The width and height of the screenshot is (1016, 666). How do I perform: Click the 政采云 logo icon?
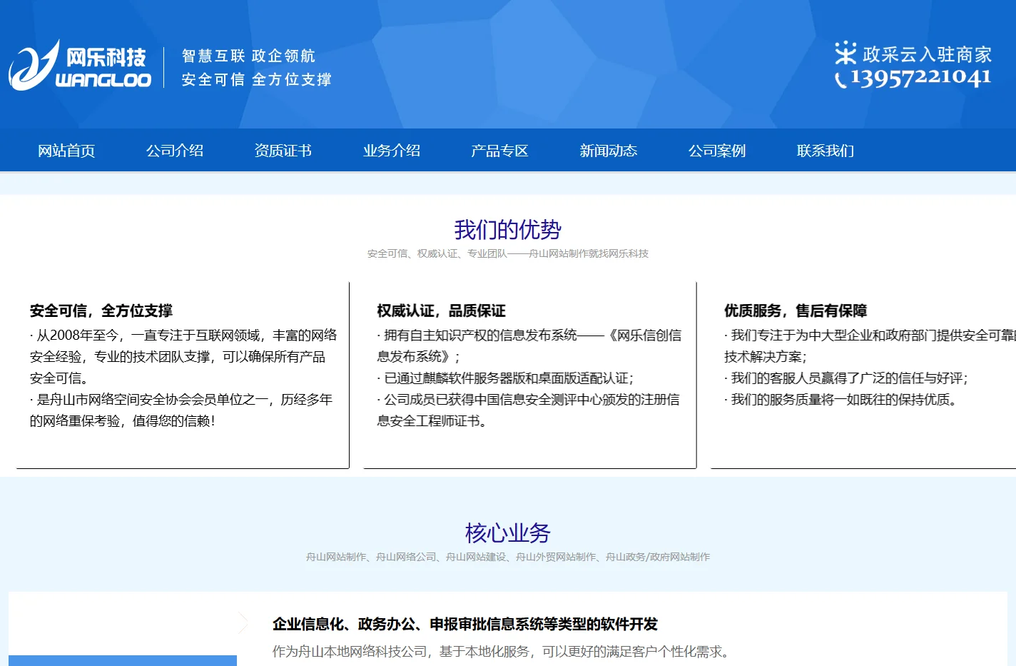[845, 53]
